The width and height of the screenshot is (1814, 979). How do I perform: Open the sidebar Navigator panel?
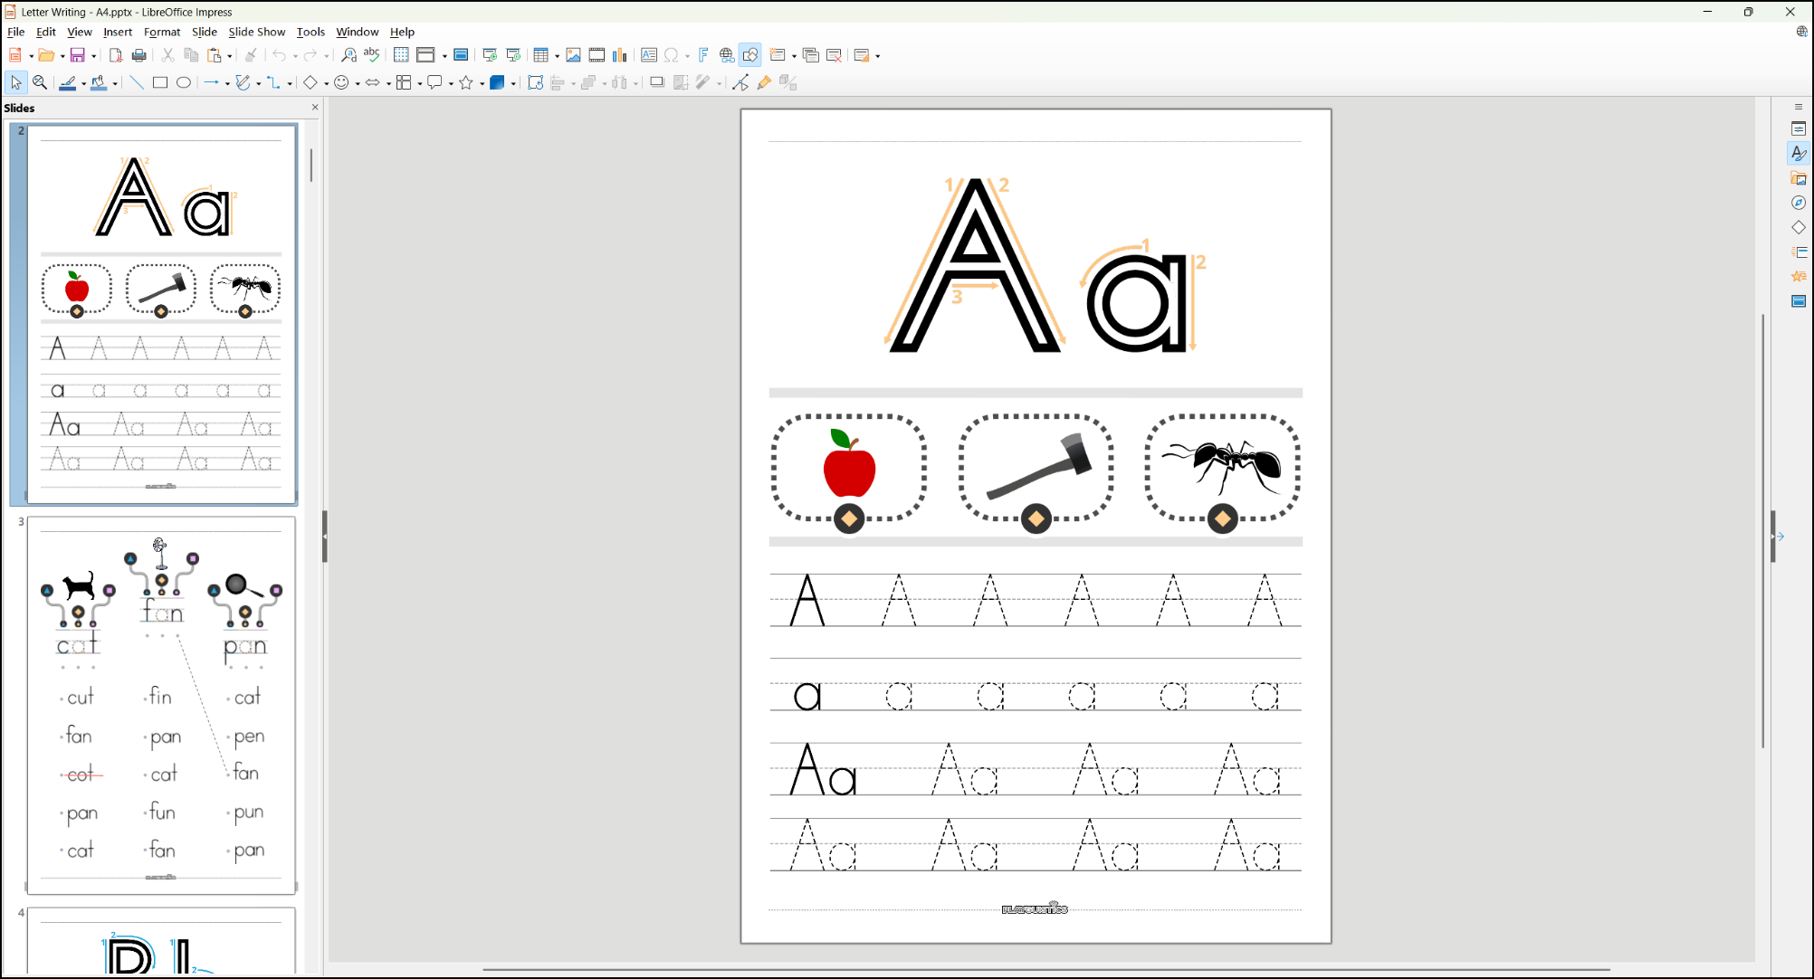[1799, 203]
